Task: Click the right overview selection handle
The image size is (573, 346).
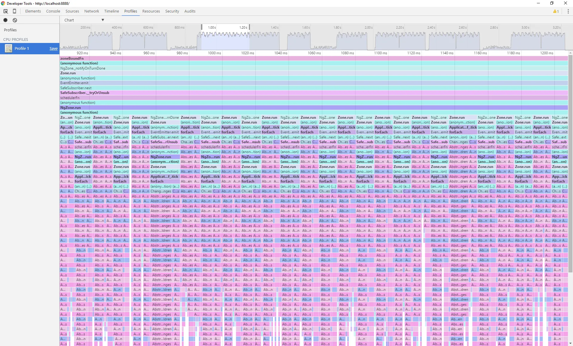Action: 249,27
